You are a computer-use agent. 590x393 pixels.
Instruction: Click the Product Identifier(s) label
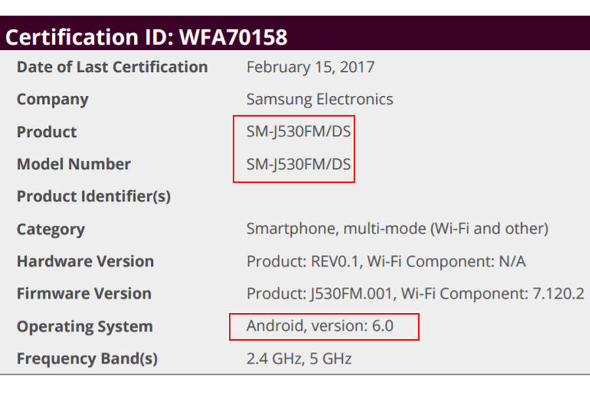tap(94, 196)
